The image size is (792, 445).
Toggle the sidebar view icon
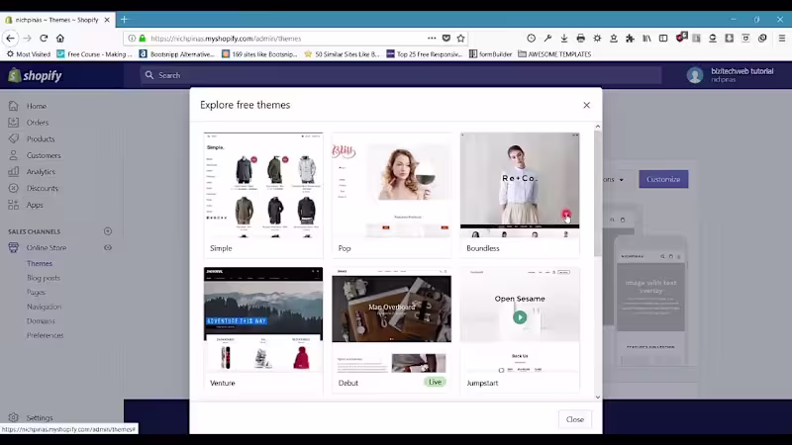(663, 39)
